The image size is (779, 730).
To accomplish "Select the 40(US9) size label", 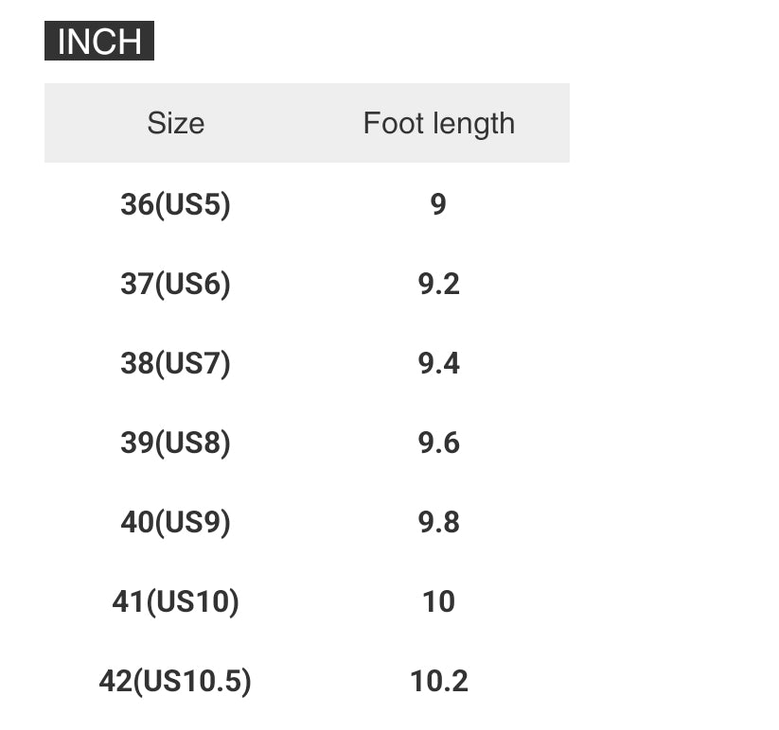I will click(175, 522).
